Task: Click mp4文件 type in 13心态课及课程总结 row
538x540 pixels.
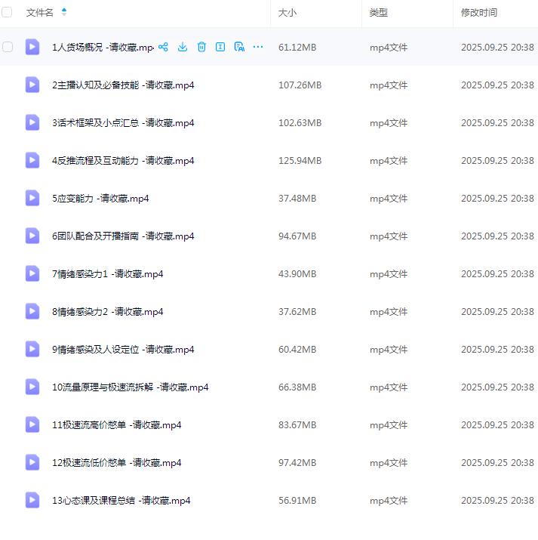Action: point(389,501)
